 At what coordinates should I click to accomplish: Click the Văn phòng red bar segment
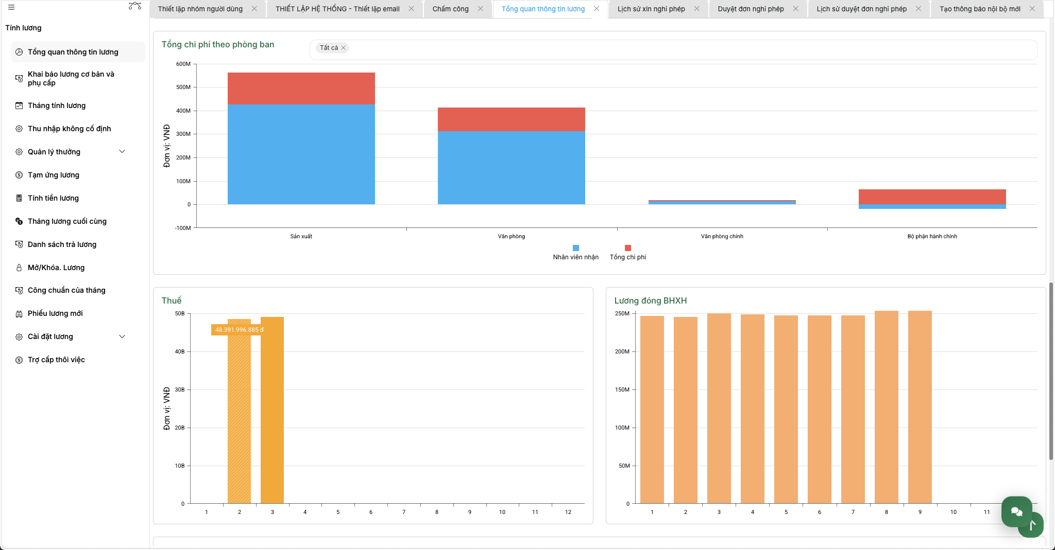[512, 119]
